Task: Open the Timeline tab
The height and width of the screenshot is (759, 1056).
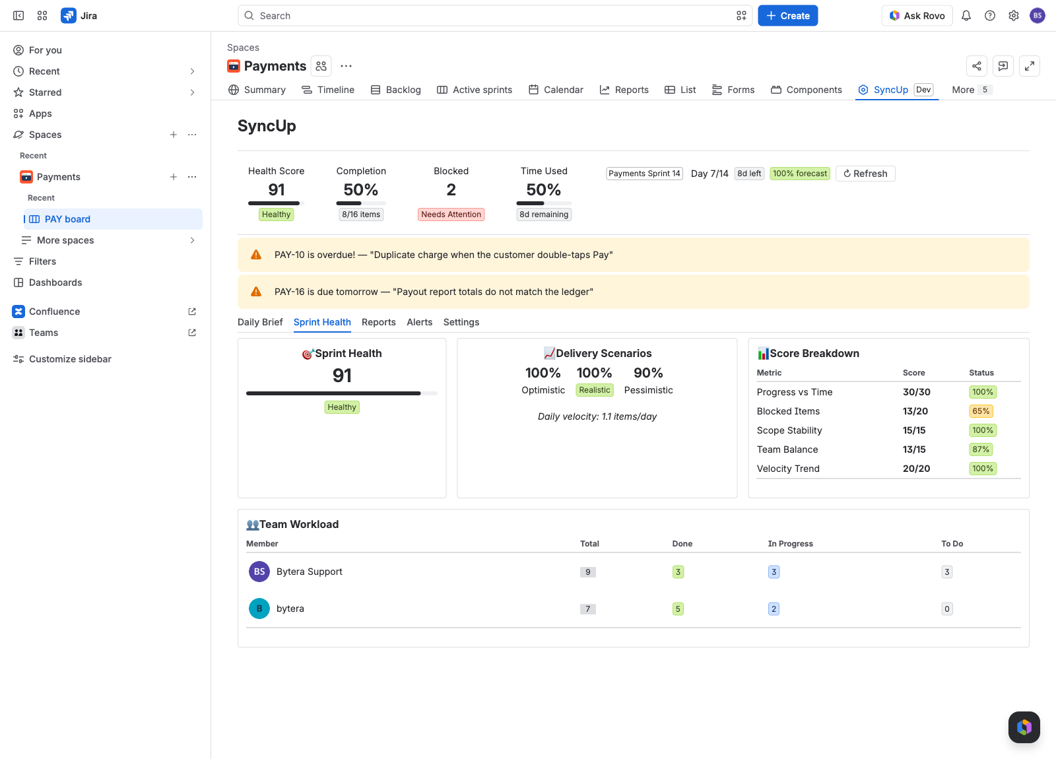Action: coord(328,90)
